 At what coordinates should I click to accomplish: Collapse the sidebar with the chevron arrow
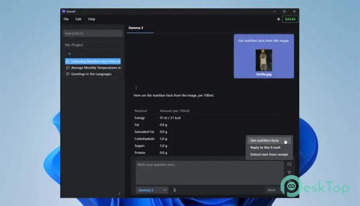pos(119,194)
